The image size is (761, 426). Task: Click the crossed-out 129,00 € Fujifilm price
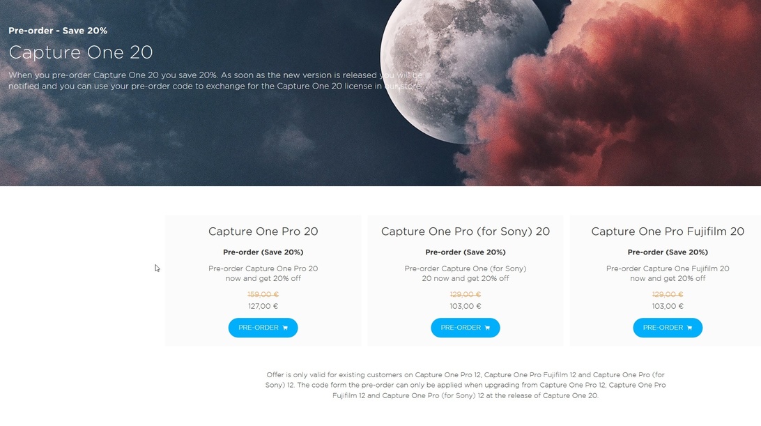pos(667,294)
